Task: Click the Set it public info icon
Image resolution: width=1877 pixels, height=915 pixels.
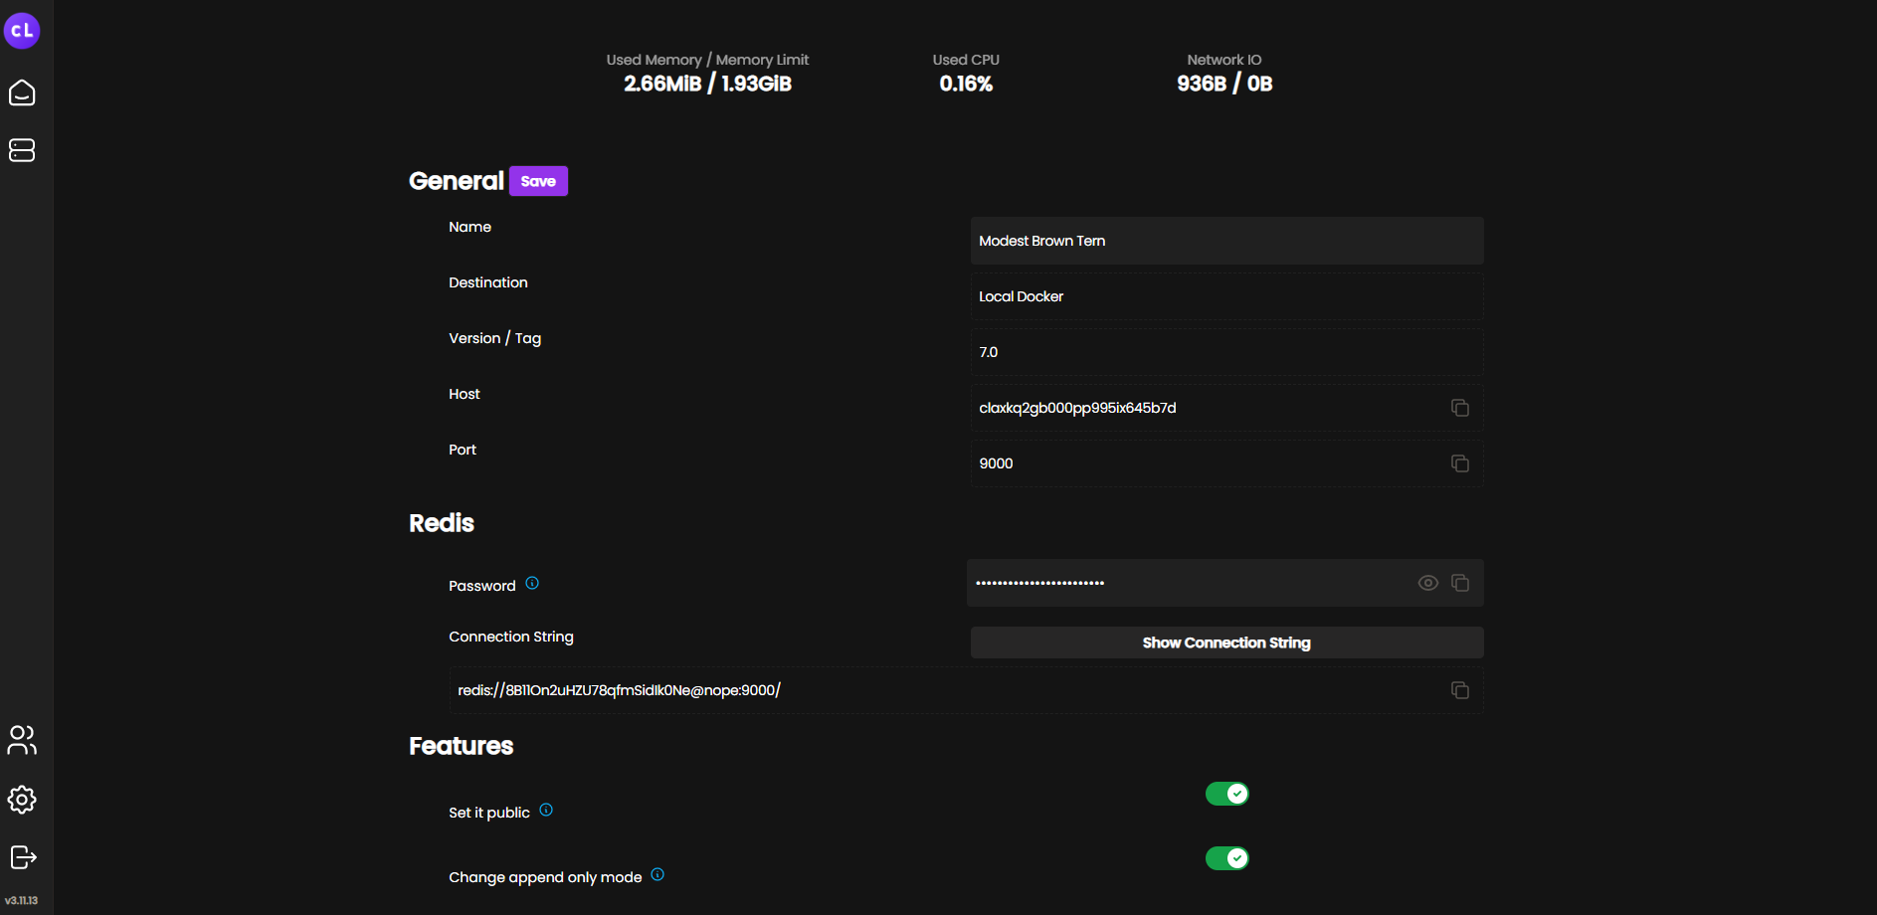Action: coord(545,810)
